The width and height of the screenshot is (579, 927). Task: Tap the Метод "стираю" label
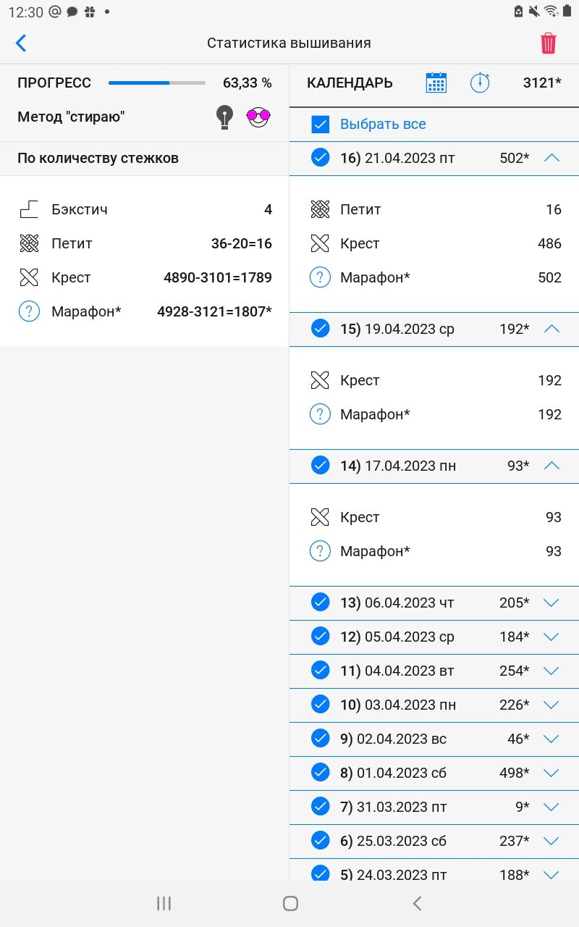coord(71,117)
